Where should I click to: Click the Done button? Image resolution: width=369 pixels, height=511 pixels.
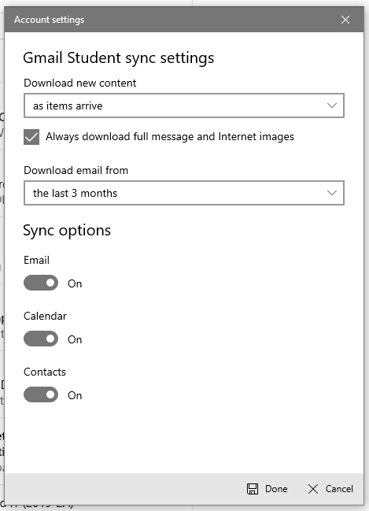pyautogui.click(x=267, y=489)
